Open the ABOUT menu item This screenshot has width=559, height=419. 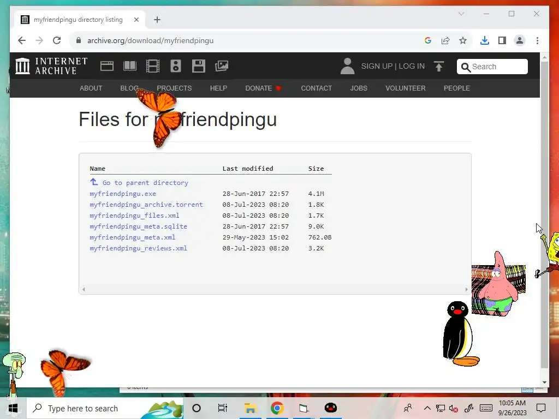click(91, 88)
